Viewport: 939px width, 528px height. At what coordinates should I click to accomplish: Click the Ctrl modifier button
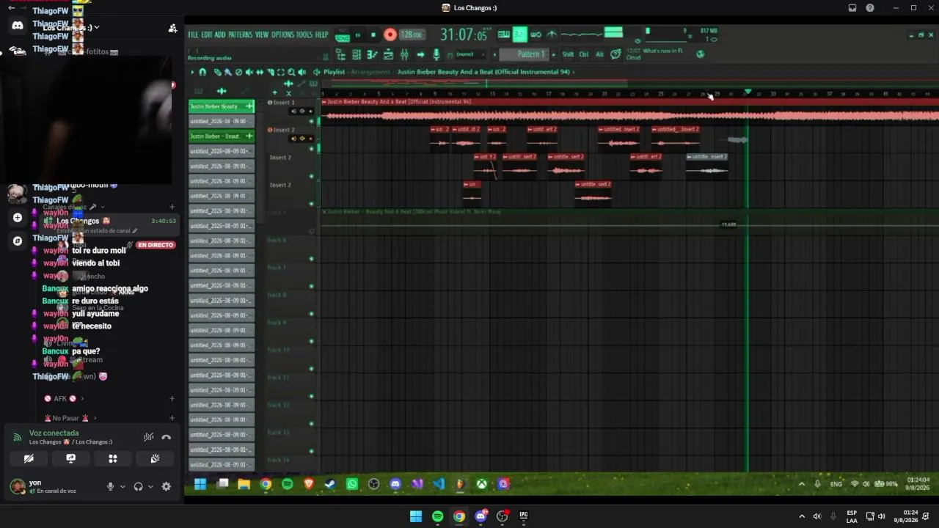(584, 54)
